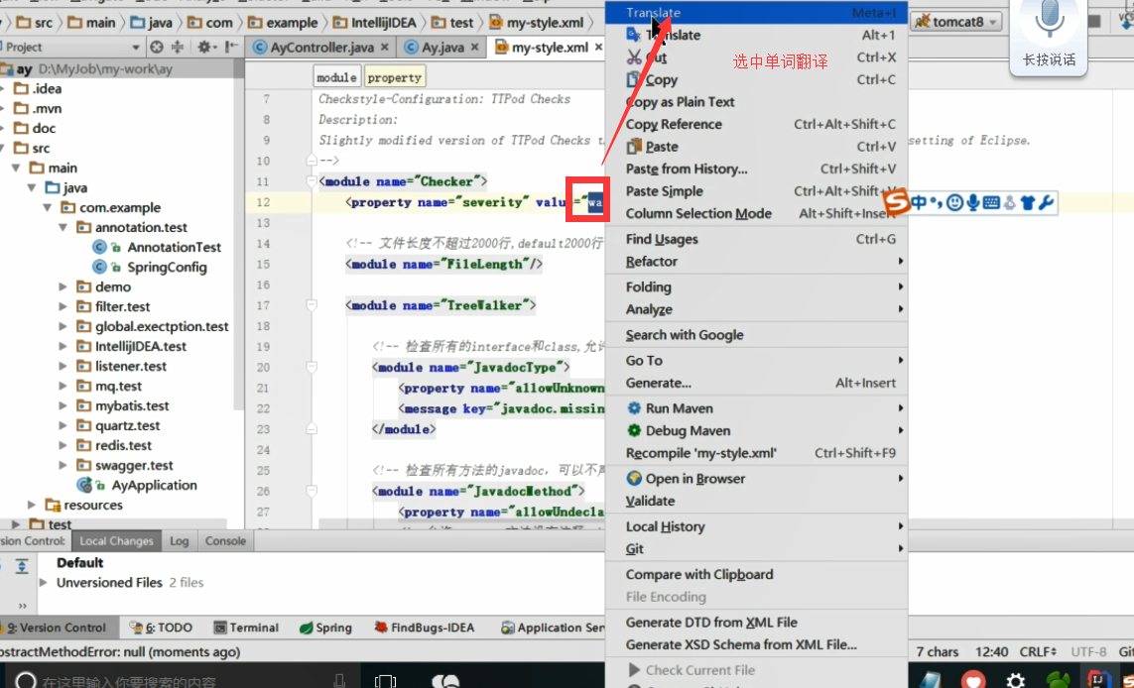Toggle punctuation mode on Sogou IME bar
The image size is (1134, 688).
(936, 204)
